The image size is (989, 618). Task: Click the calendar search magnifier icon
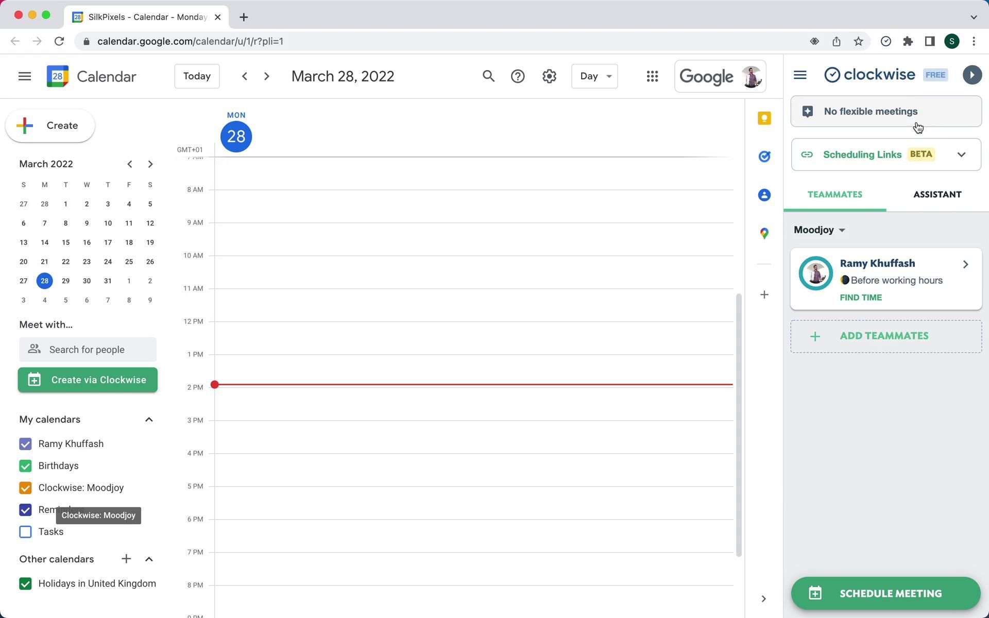click(488, 76)
